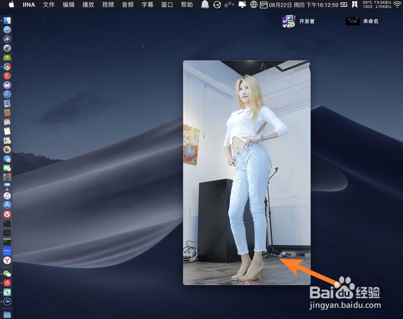
Task: Open the 音频 menu
Action: click(x=128, y=4)
